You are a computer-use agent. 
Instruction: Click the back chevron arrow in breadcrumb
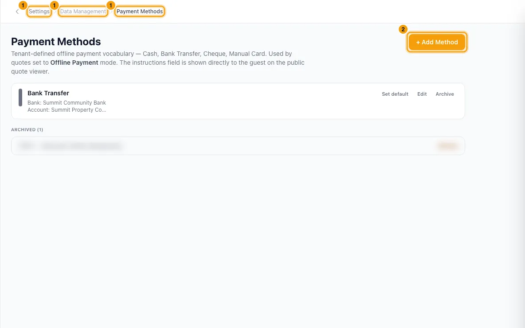[17, 12]
